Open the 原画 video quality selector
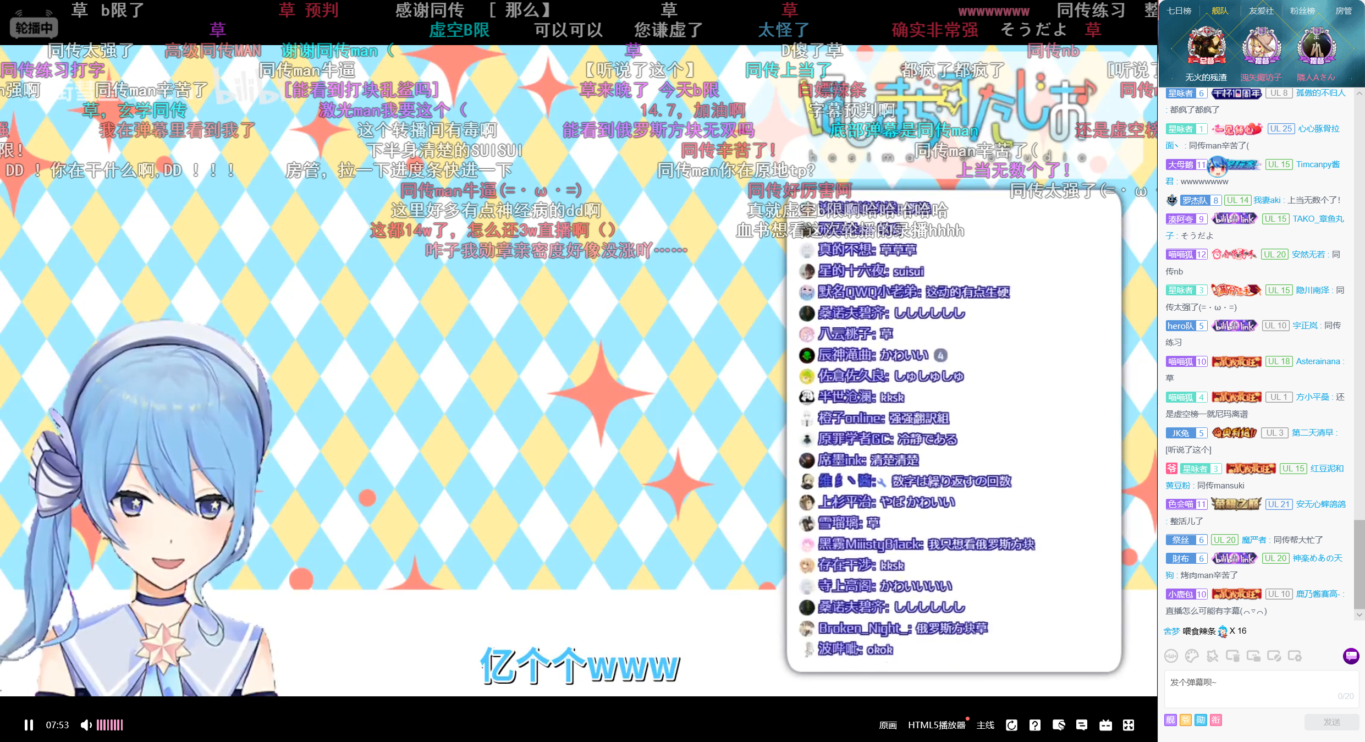1365x742 pixels. pyautogui.click(x=888, y=725)
